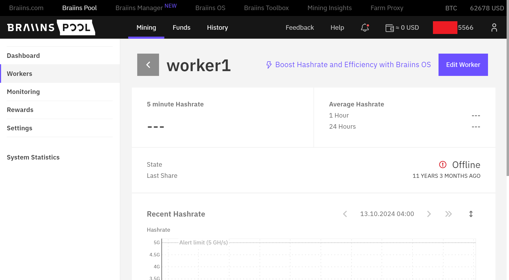Switch to the Funds tab
The height and width of the screenshot is (280, 509).
[x=181, y=28]
